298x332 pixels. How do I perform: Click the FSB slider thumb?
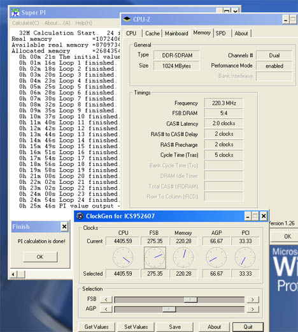click(x=190, y=299)
